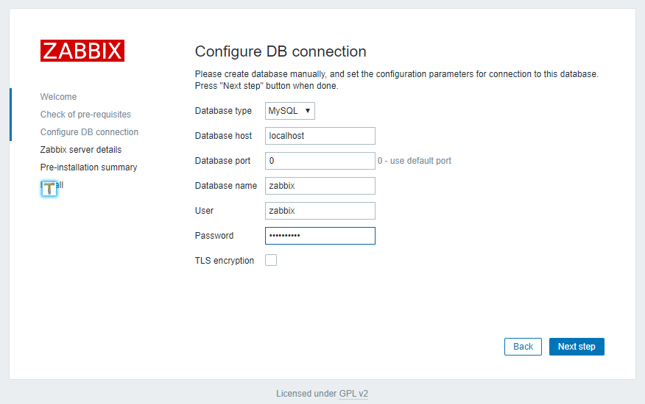645x404 pixels.
Task: Open the GPL v2 license link
Action: pyautogui.click(x=353, y=394)
